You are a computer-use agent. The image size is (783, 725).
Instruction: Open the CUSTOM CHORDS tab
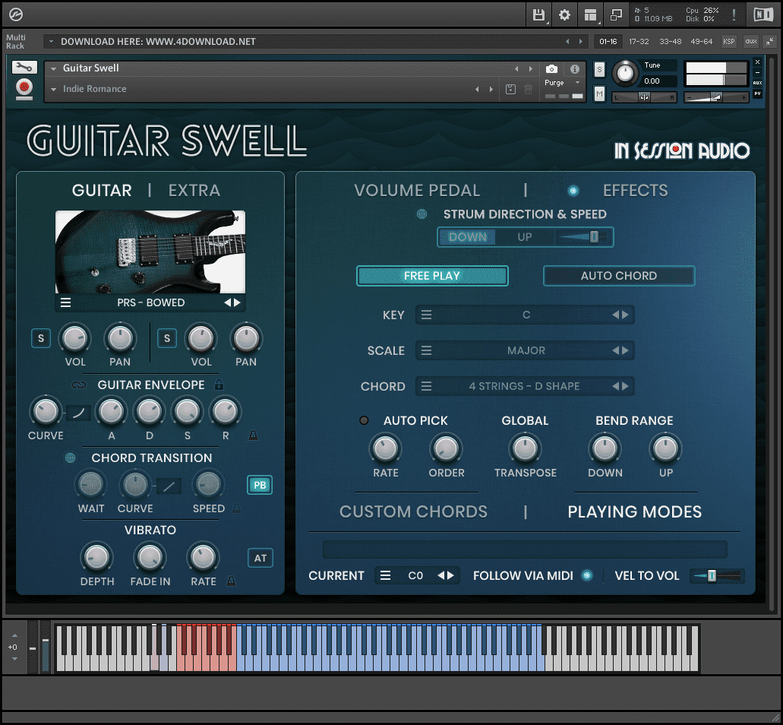(x=413, y=511)
